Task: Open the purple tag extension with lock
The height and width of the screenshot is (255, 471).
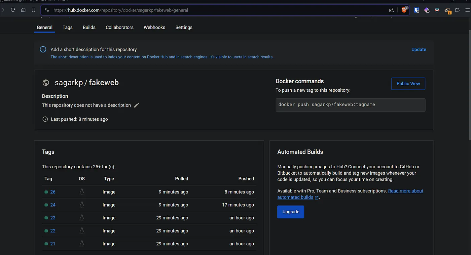Action: point(427,10)
